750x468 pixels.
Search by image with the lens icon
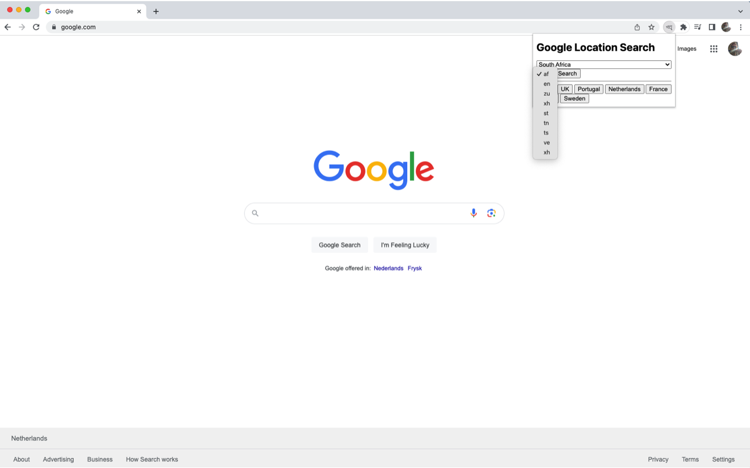tap(491, 213)
